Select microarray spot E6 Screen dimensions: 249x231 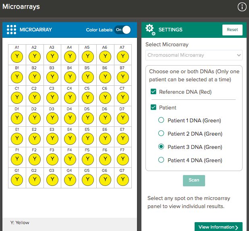coord(105,139)
